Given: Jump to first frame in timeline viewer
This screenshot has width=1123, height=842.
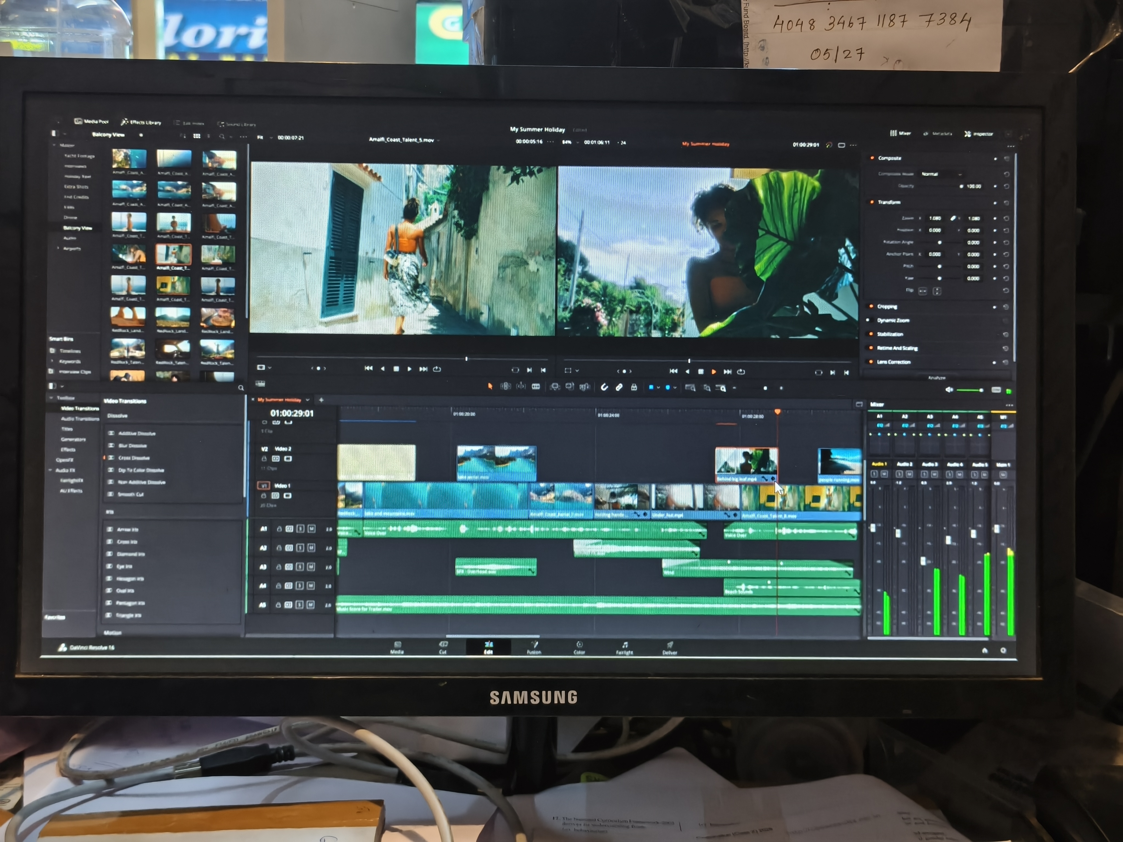Looking at the screenshot, I should pos(673,371).
